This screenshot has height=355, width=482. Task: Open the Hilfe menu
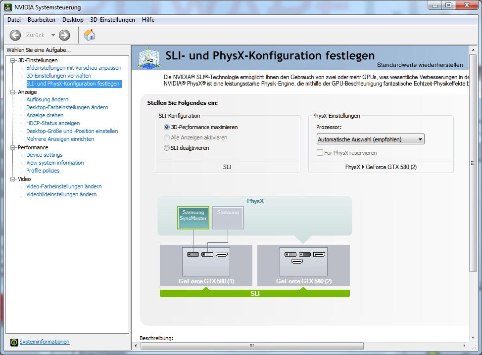(148, 20)
